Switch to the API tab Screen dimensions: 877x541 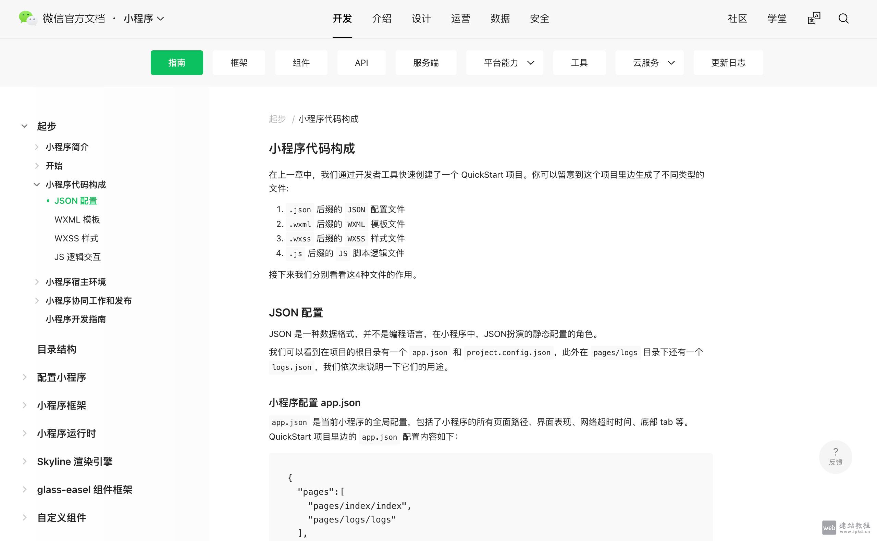[361, 63]
